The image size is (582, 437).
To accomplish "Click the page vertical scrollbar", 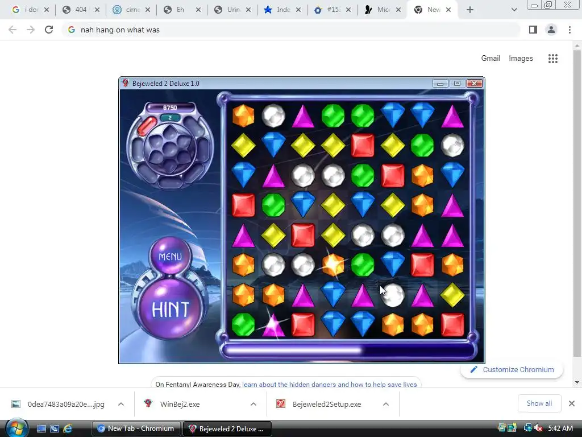I will [x=577, y=203].
